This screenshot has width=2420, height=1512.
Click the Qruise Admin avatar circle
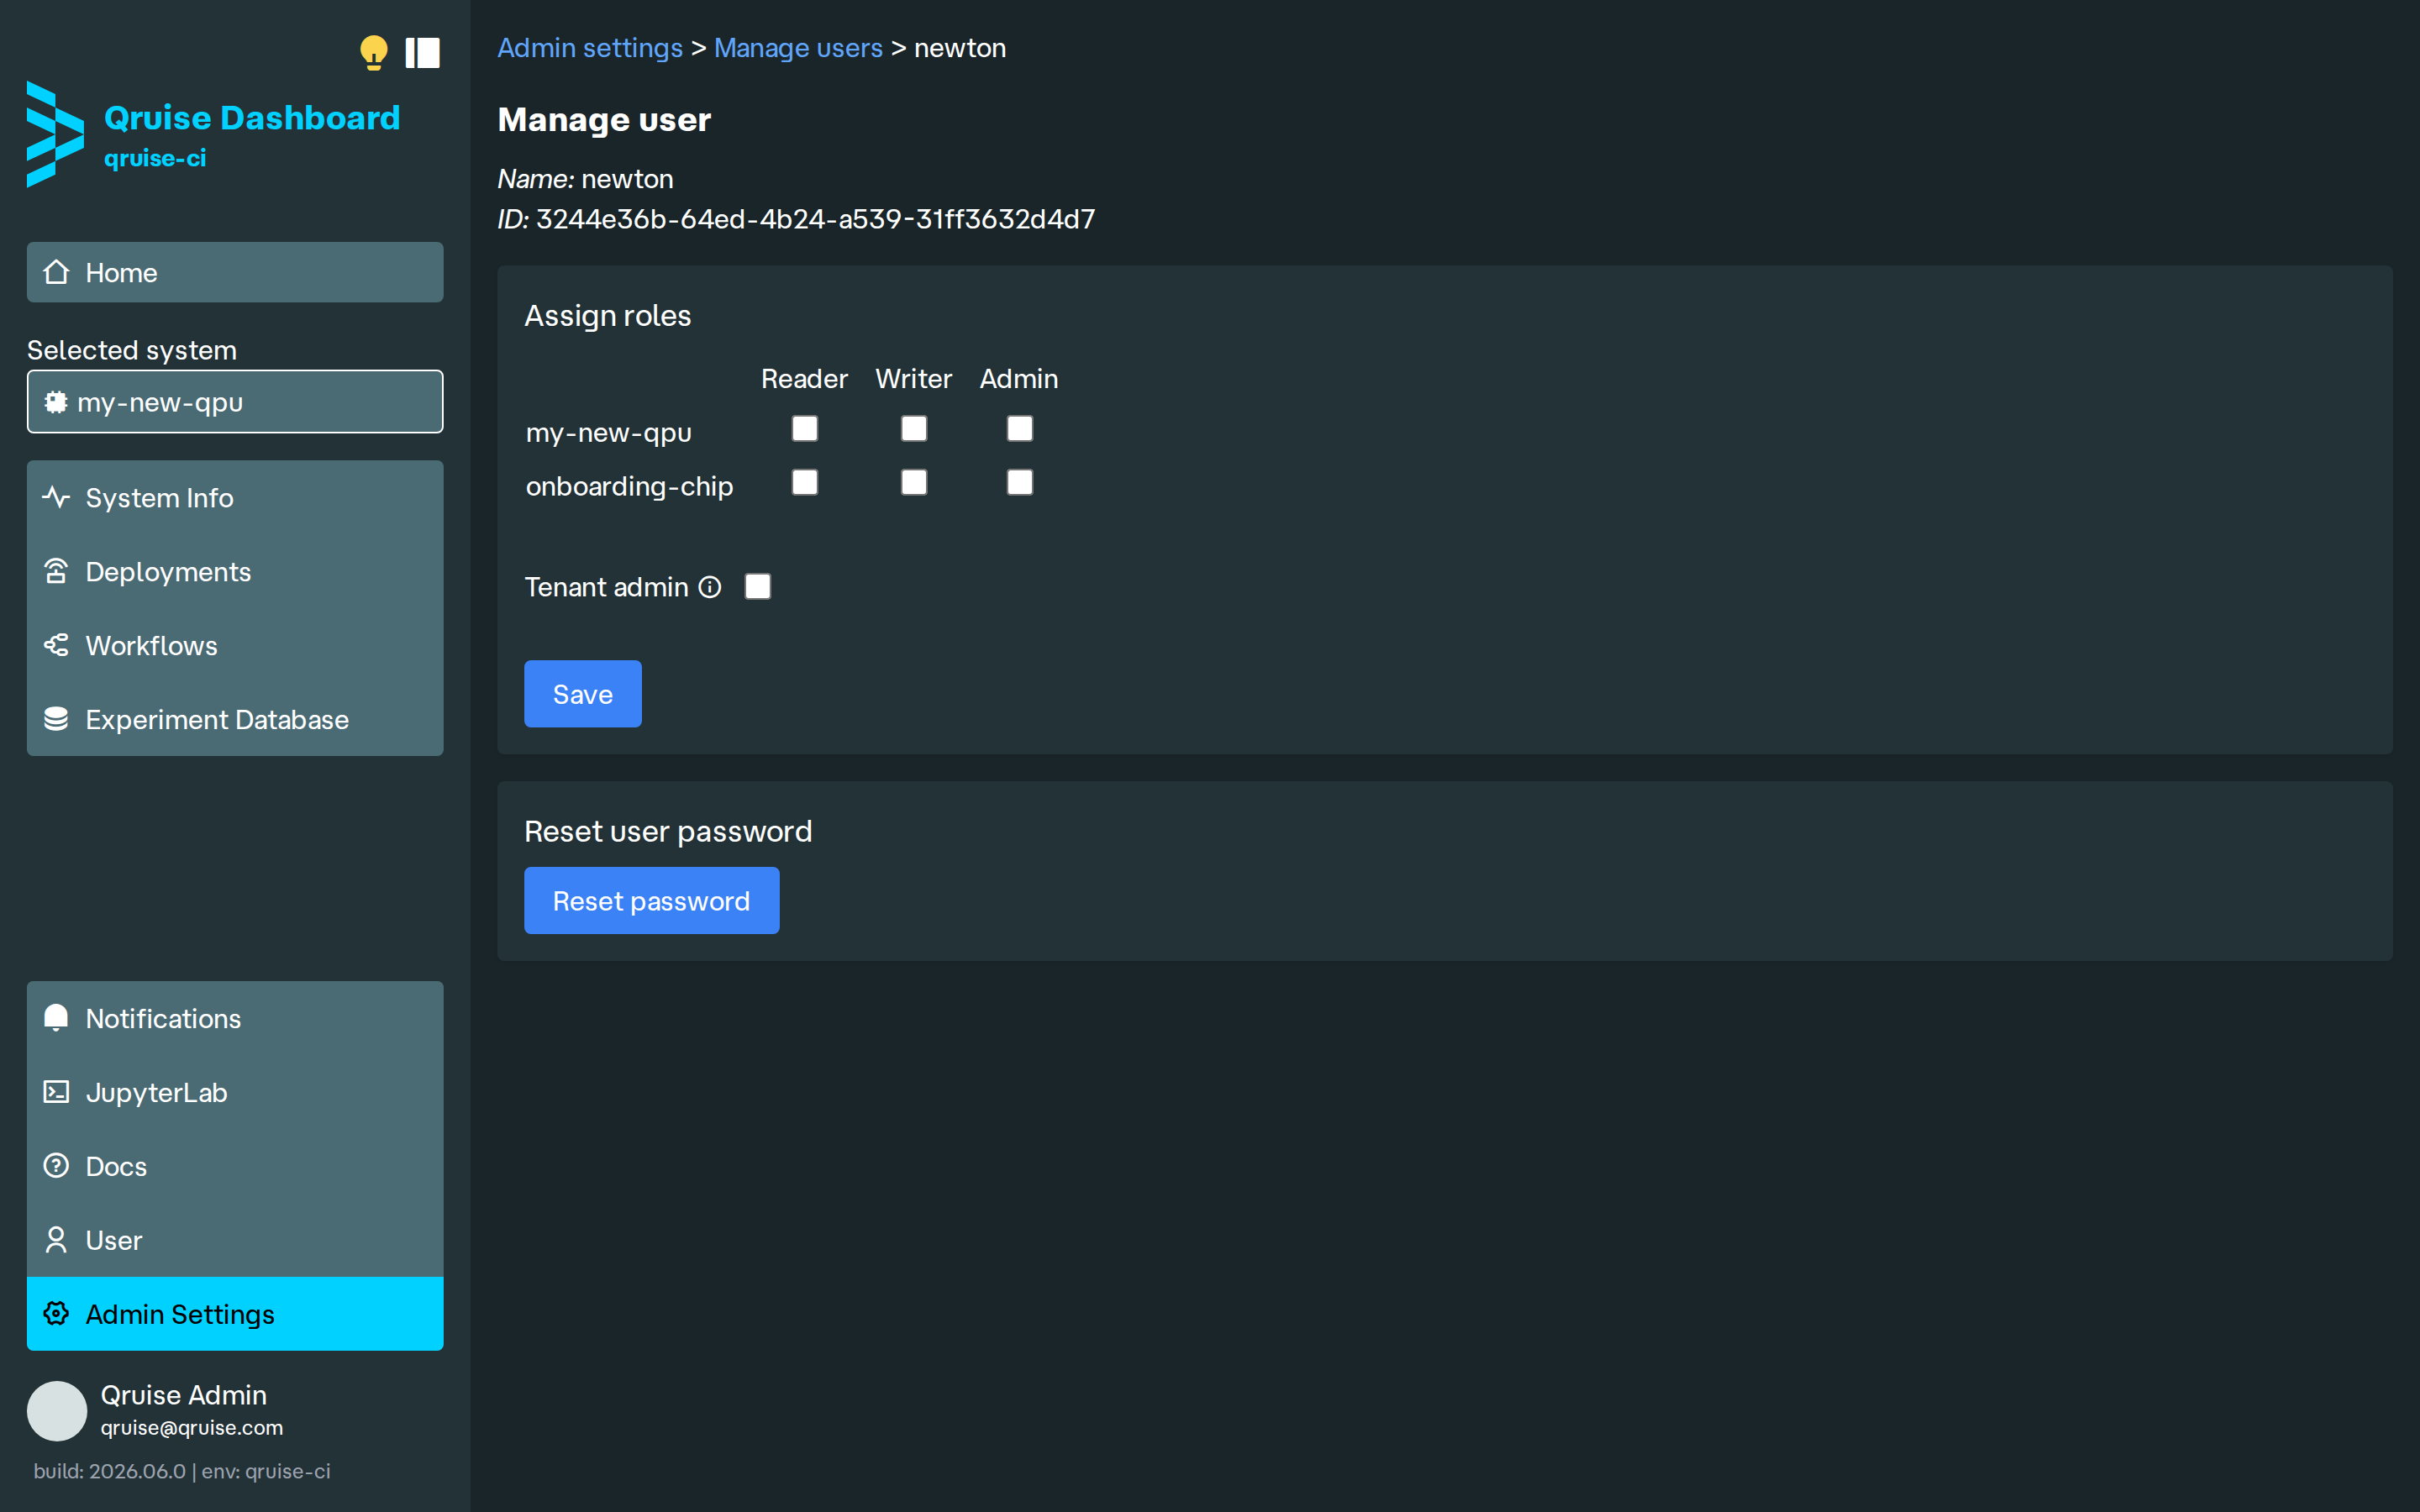(57, 1411)
